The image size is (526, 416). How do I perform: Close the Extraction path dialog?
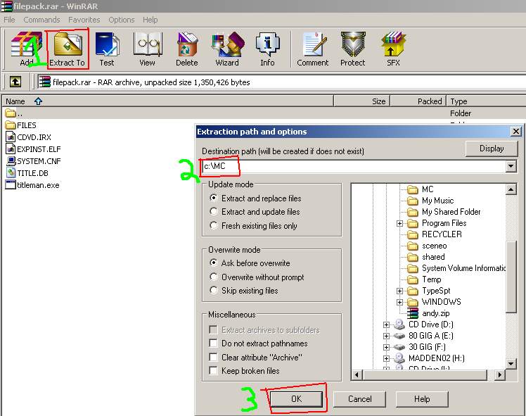516,132
